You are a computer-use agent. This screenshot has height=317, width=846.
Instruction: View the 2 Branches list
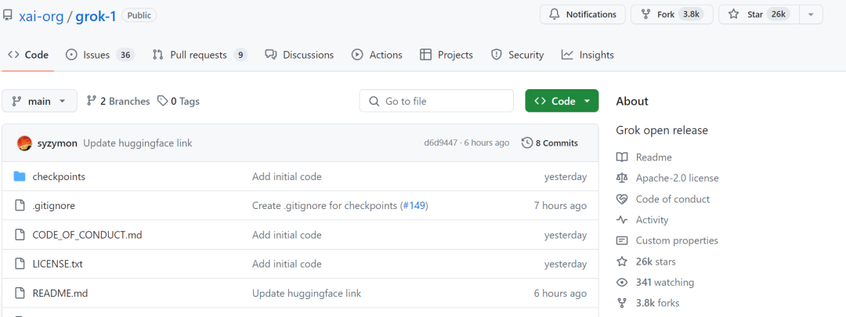pos(118,101)
